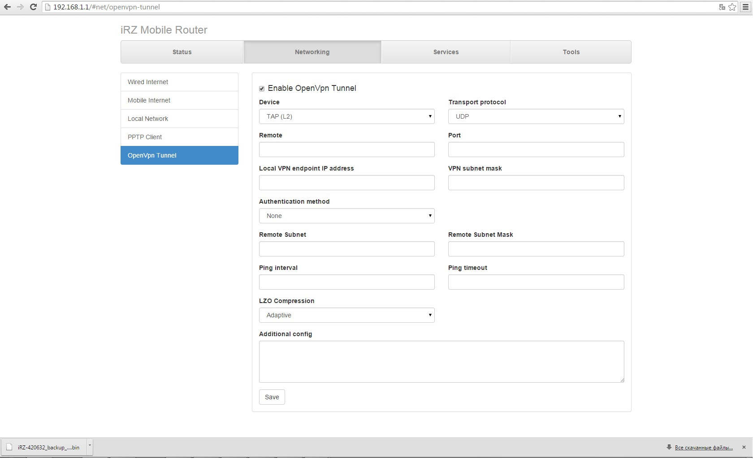Viewport: 753px width, 470px height.
Task: Click the Save button
Action: tap(272, 397)
